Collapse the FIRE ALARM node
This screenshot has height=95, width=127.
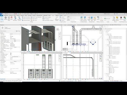(x=106, y=39)
